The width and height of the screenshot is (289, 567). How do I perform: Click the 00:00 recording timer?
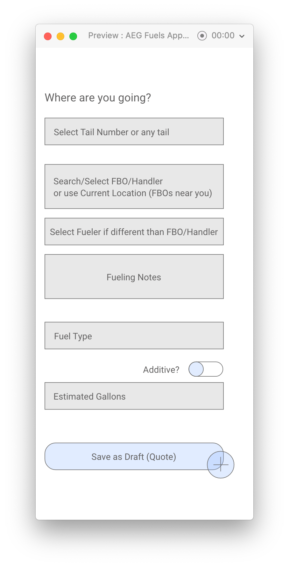[x=223, y=35]
